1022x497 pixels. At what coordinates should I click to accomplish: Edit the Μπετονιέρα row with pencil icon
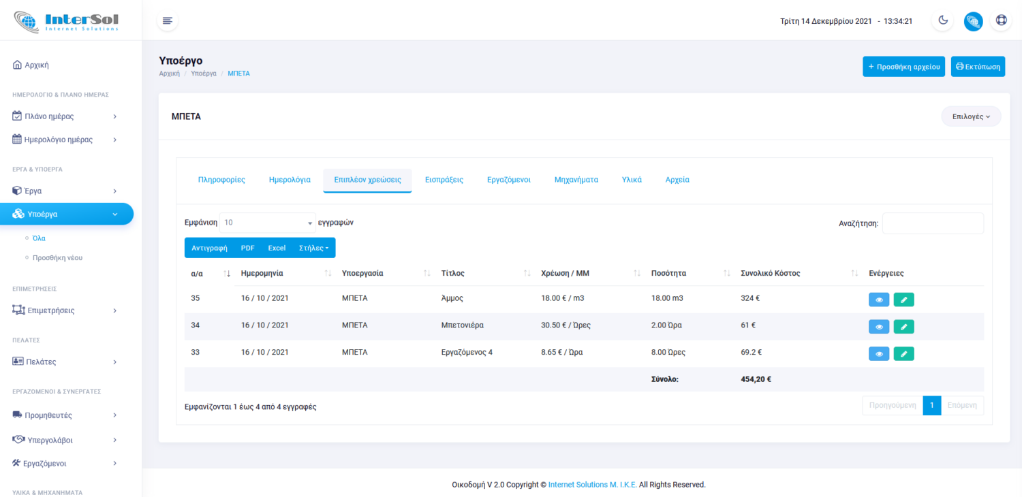tap(903, 327)
